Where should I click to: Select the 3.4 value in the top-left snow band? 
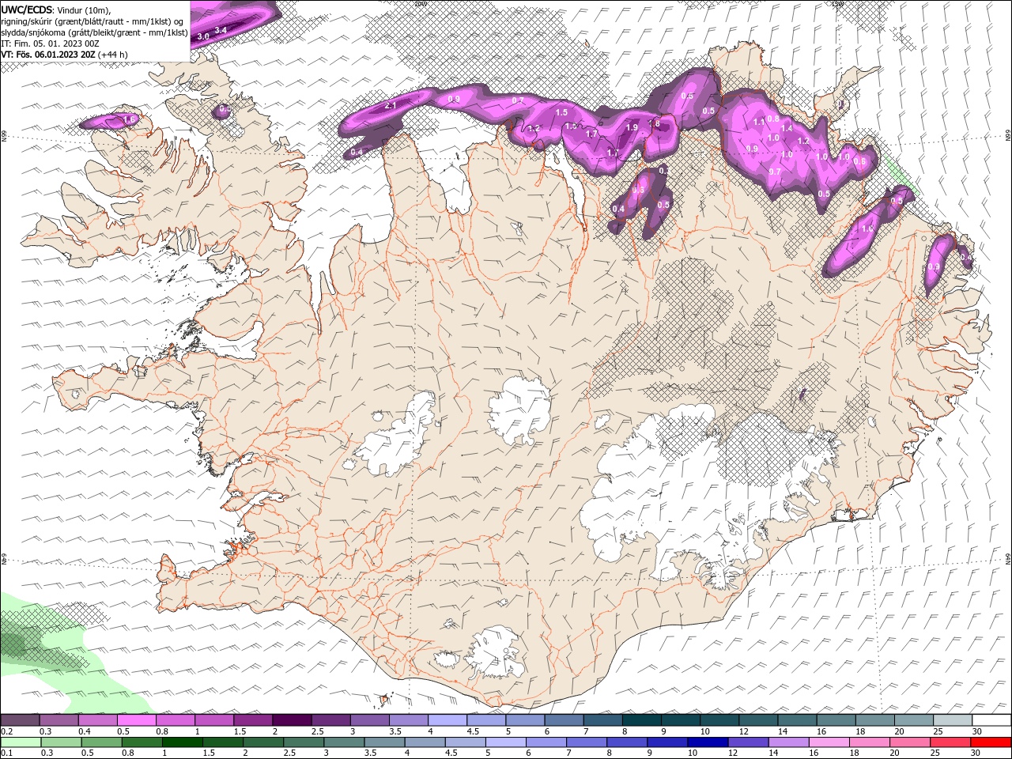pos(221,30)
